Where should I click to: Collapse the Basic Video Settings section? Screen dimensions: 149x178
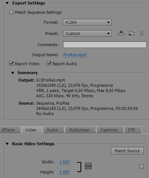tap(7, 144)
